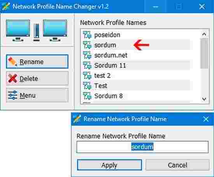Viewport: 214px width, 177px height.
Task: Click Cancel in the rename dialog
Action: click(x=177, y=165)
